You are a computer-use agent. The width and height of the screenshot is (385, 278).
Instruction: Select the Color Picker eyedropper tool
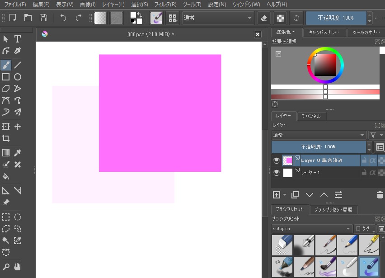(x=18, y=153)
